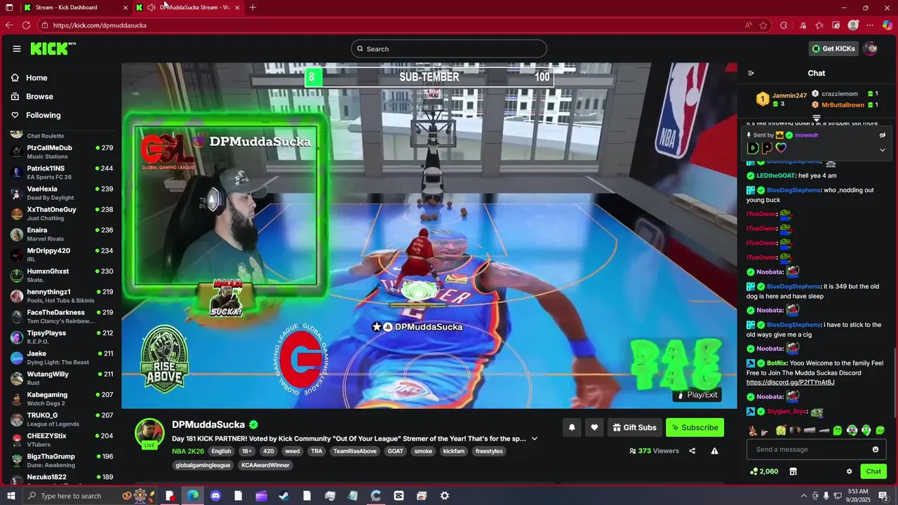
Task: Show hidden system tray icons
Action: [x=804, y=496]
